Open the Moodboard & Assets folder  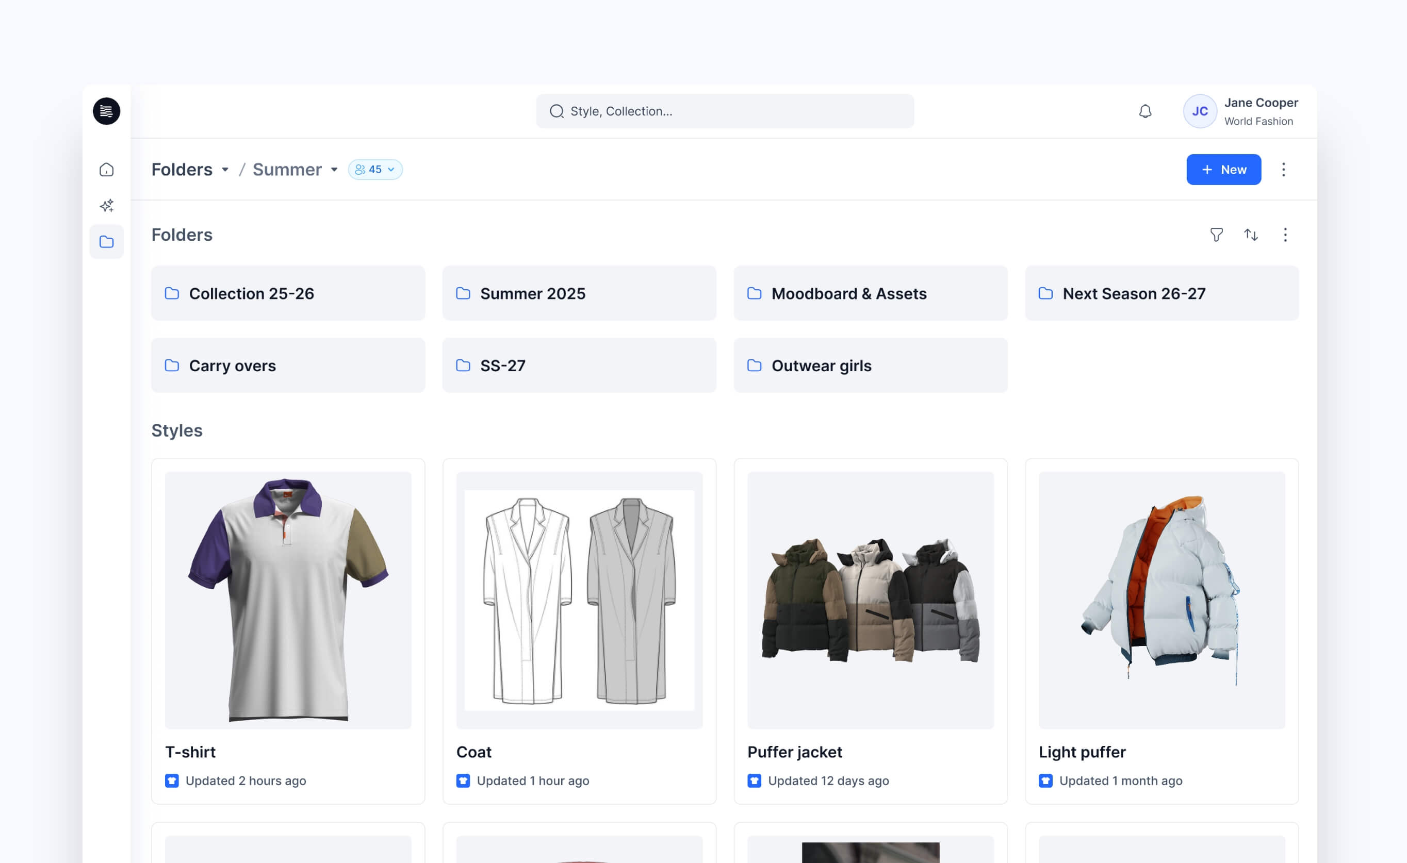point(870,293)
